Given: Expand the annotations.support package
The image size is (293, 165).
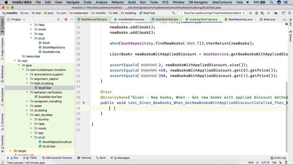Looking at the screenshot, I should click(x=27, y=74).
